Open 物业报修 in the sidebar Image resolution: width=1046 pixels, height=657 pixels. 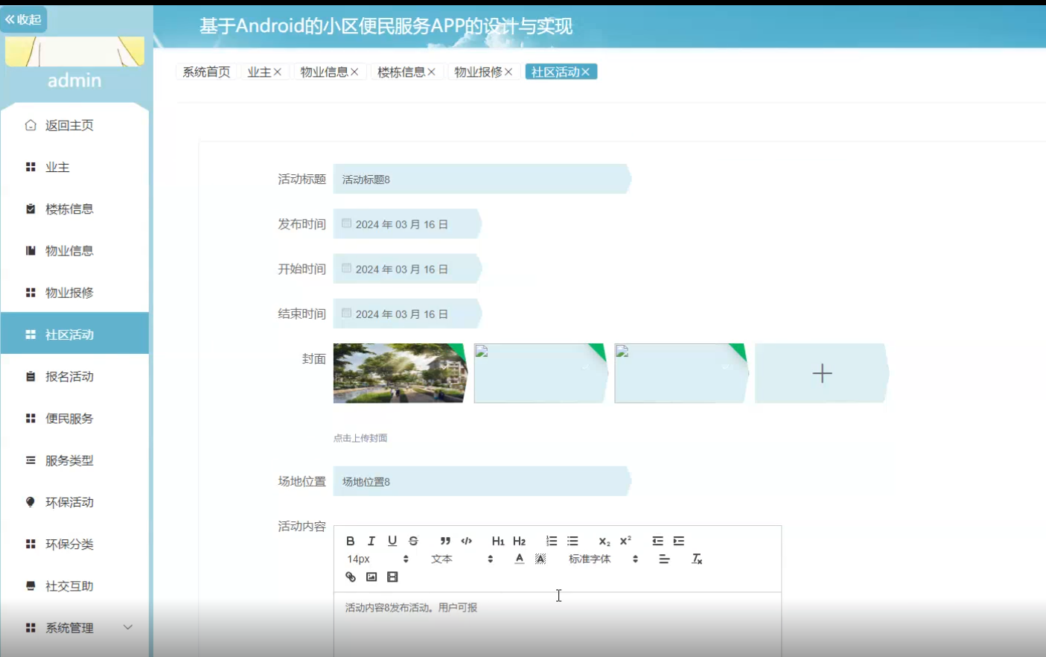[x=74, y=293]
